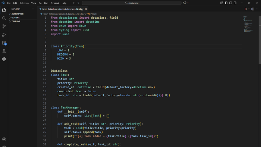Open the Accounts icon
This screenshot has height=147, width=261.
click(4, 139)
